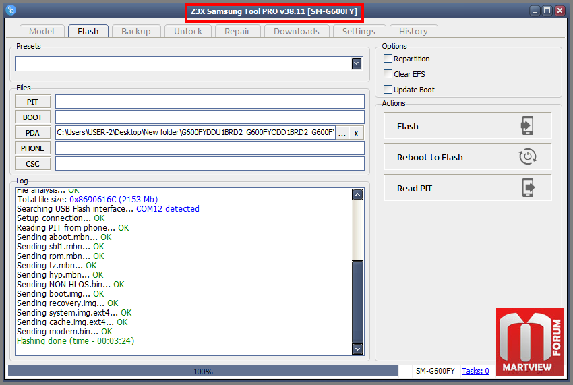Browse for PDA file with the ... button

[x=342, y=133]
